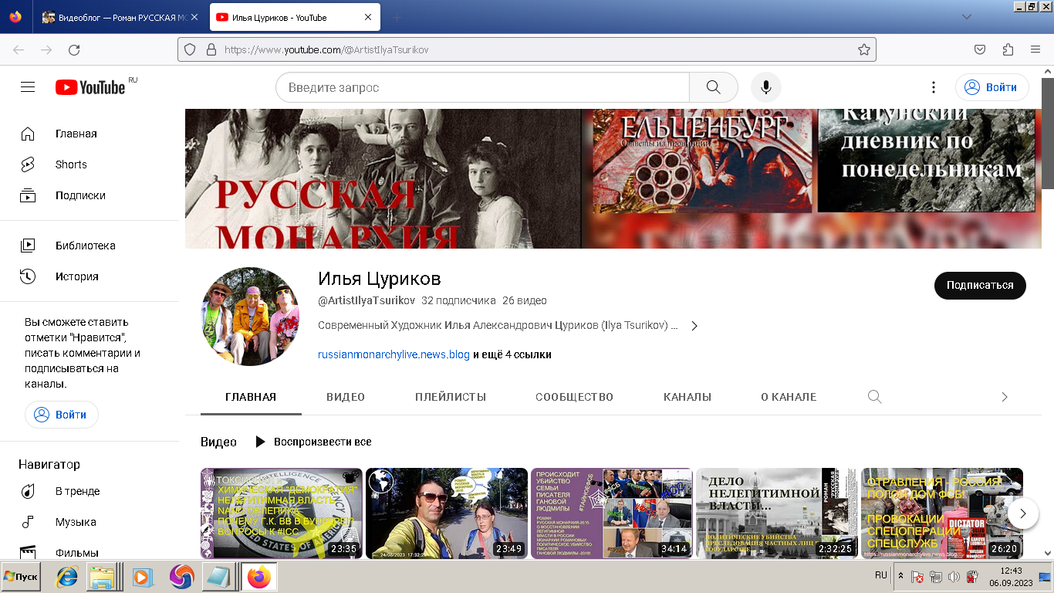Viewport: 1054px width, 593px height.
Task: Click the Подписаться subscribe button
Action: click(979, 285)
